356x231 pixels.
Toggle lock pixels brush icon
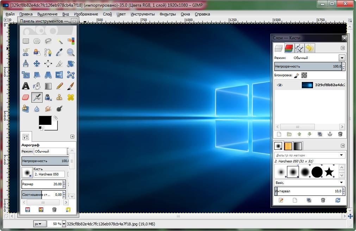click(296, 75)
